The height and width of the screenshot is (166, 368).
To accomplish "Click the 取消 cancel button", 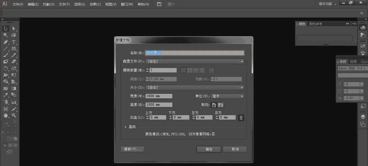I will point(235,149).
